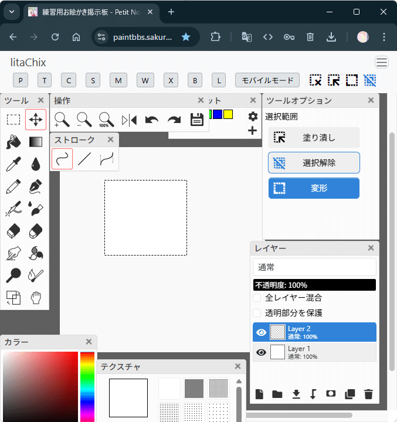Select the color blender tool
This screenshot has width=397, height=422.
[36, 253]
